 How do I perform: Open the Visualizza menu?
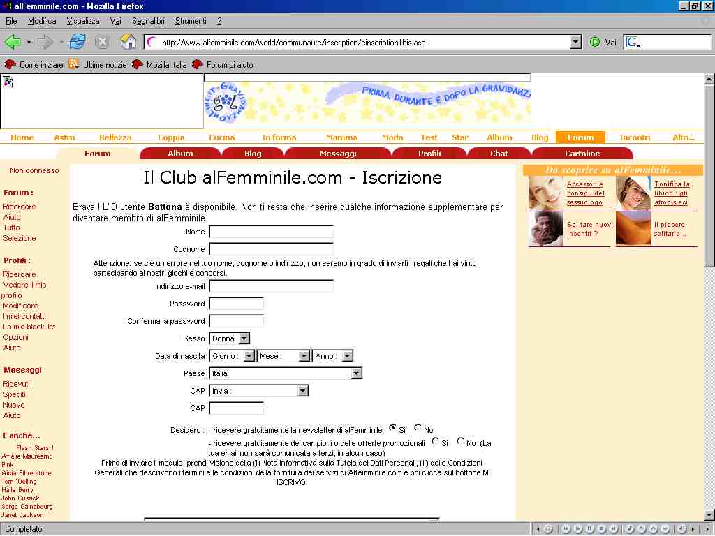pyautogui.click(x=83, y=21)
